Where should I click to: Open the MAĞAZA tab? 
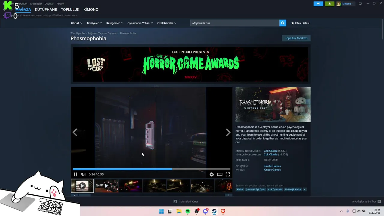tap(23, 10)
